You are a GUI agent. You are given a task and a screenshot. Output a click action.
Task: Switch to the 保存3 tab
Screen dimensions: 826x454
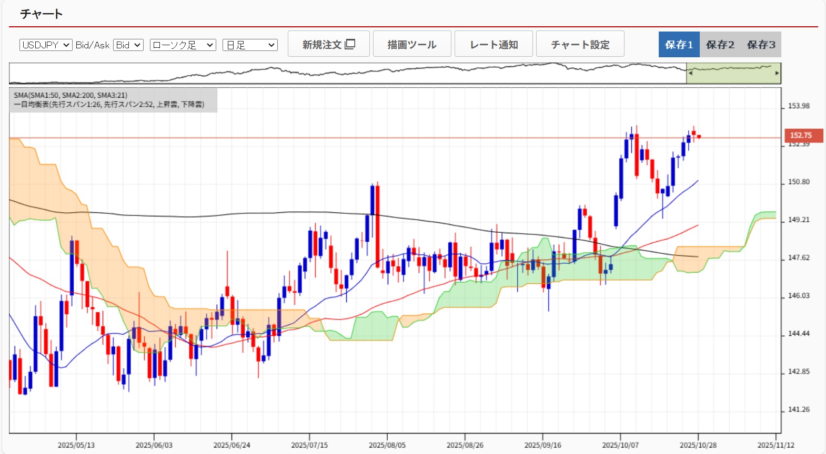tap(761, 45)
